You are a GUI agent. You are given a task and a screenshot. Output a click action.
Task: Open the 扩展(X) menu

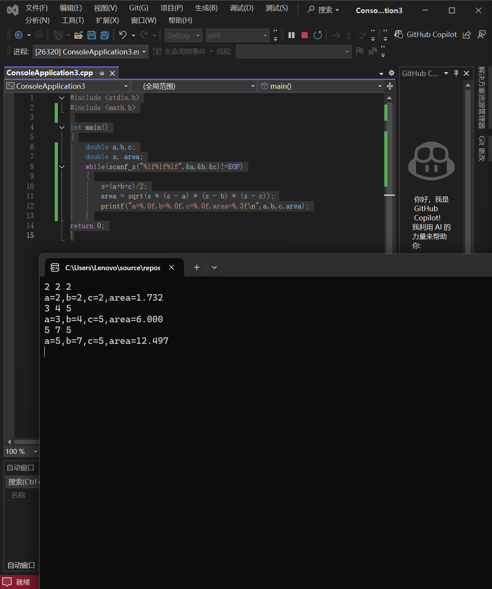pyautogui.click(x=108, y=20)
